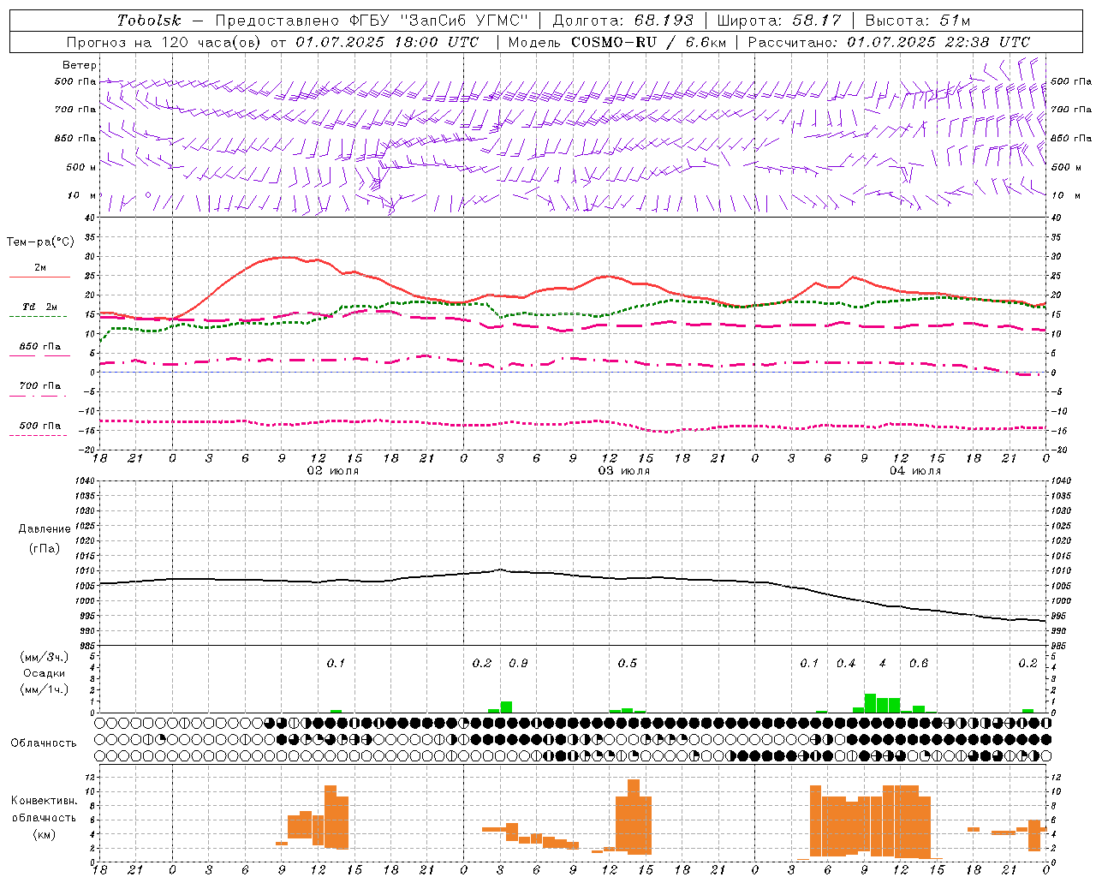The image size is (1096, 877).
Task: Click the dotted '500 гПа' temperature legend entry
Action: pyautogui.click(x=39, y=426)
